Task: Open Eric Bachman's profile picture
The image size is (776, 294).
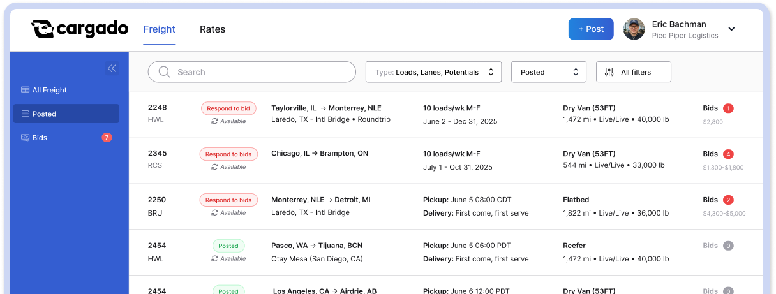Action: click(634, 29)
